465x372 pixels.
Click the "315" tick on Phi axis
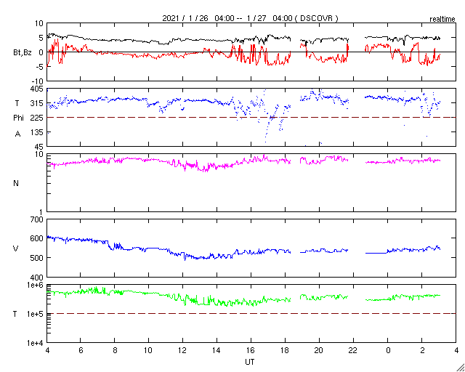[37, 103]
